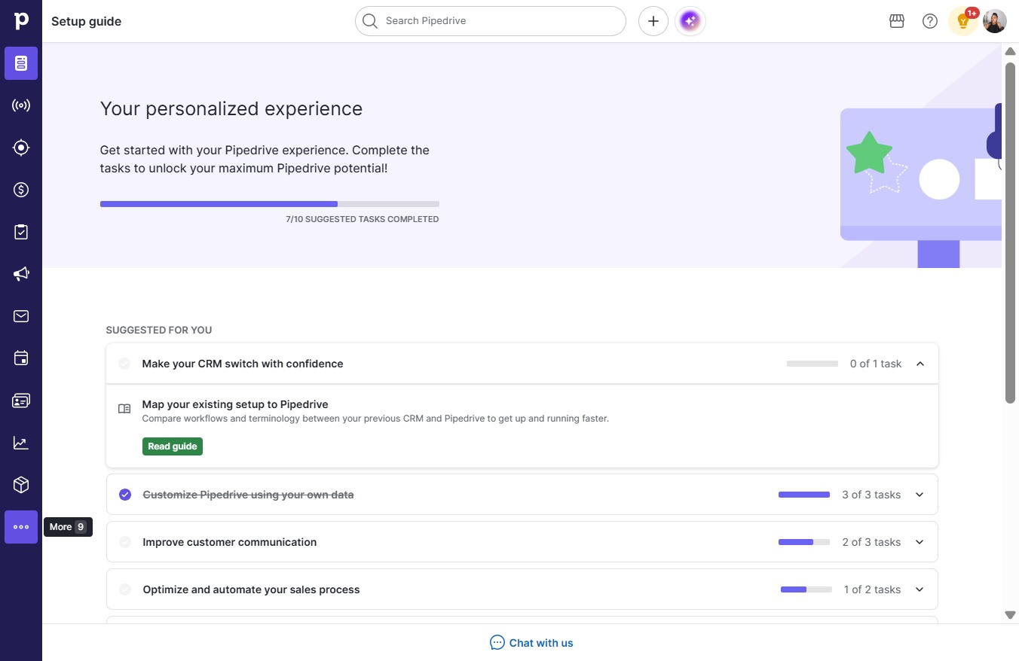Open the Contacts card sidebar icon
This screenshot has width=1019, height=661.
(x=21, y=401)
